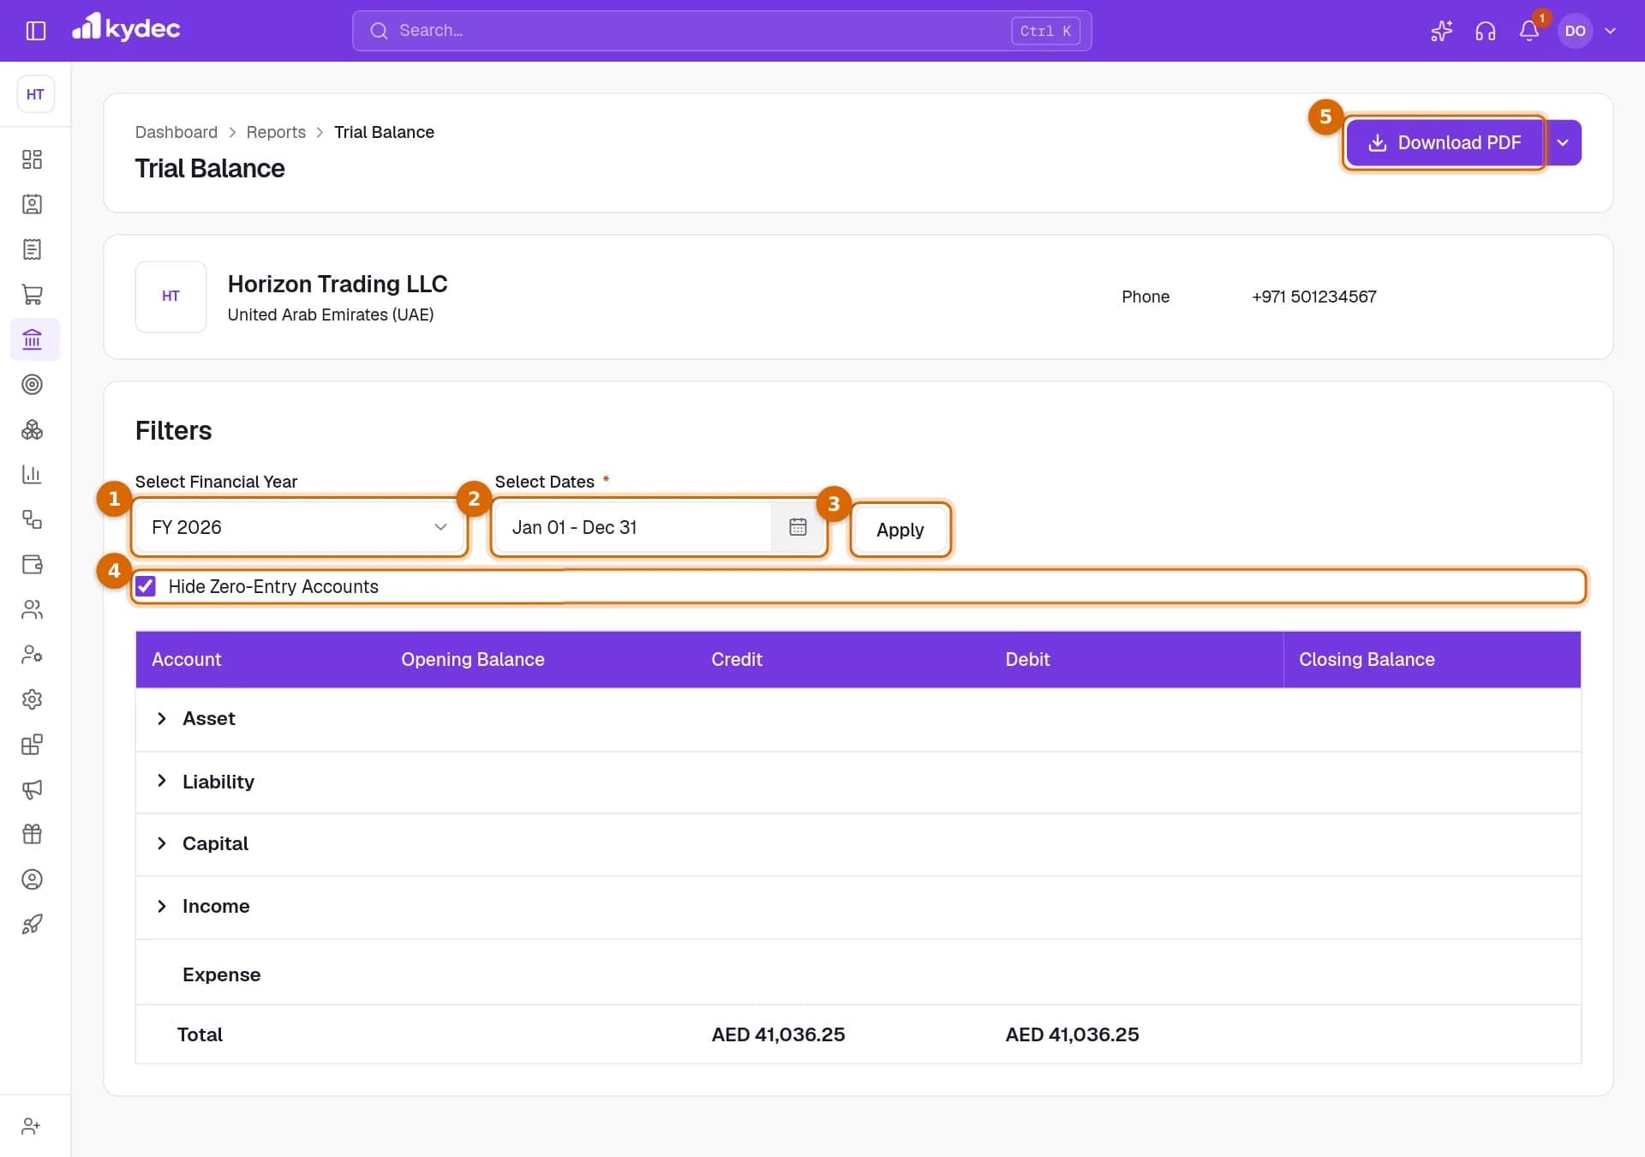Screen dimensions: 1645x1157
Task: Open the team users sidebar icon
Action: pyautogui.click(x=32, y=609)
